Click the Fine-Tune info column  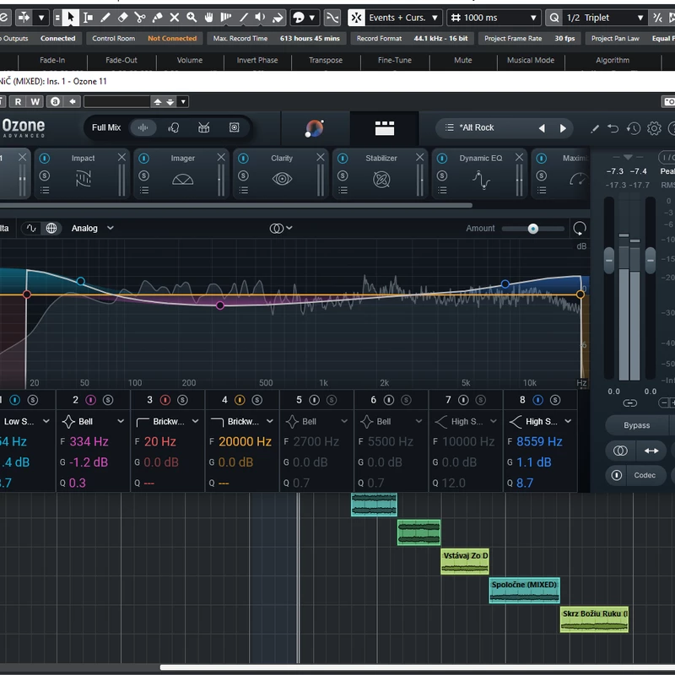click(395, 60)
